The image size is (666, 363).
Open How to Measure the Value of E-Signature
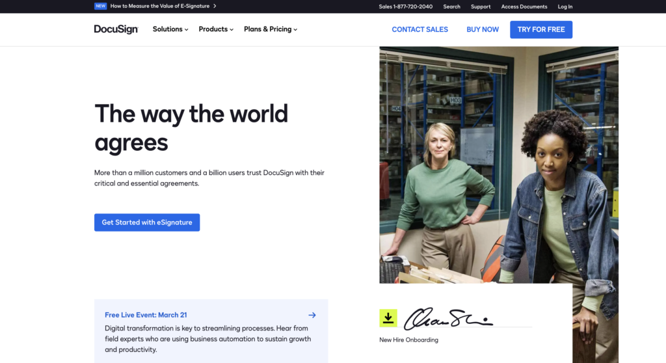click(x=160, y=6)
